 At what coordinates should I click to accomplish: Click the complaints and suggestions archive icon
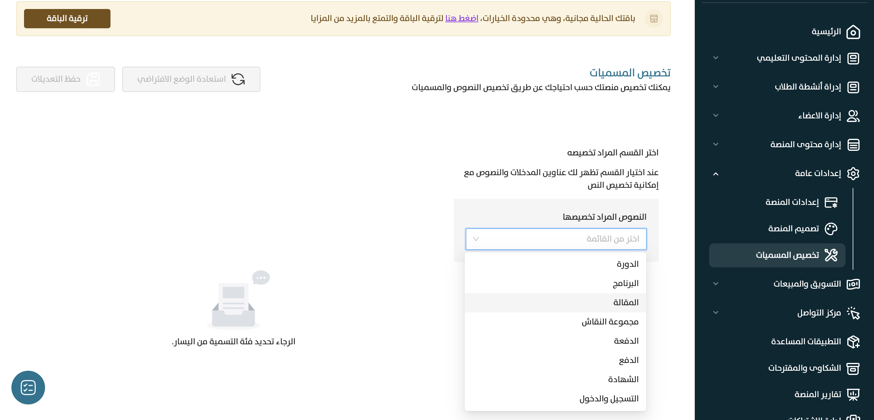tap(853, 368)
